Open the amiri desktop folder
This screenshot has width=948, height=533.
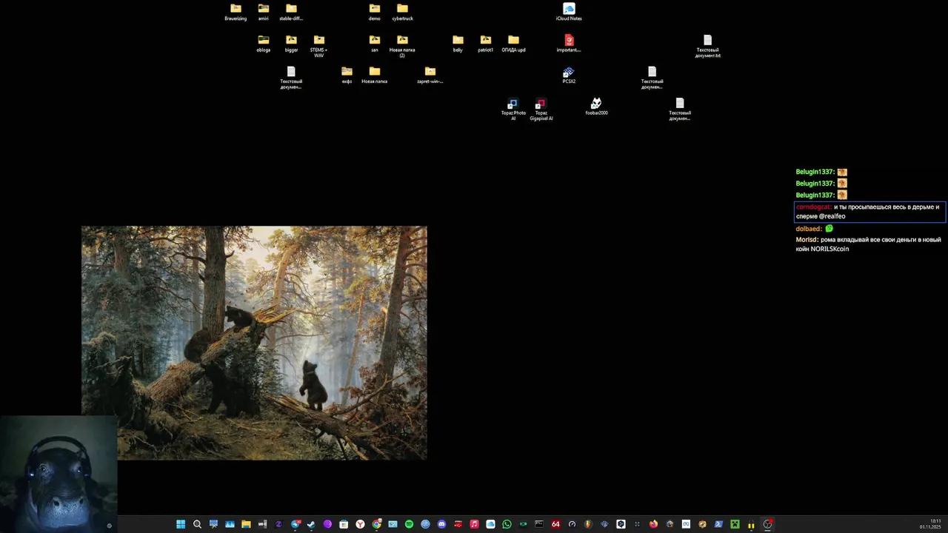(264, 12)
